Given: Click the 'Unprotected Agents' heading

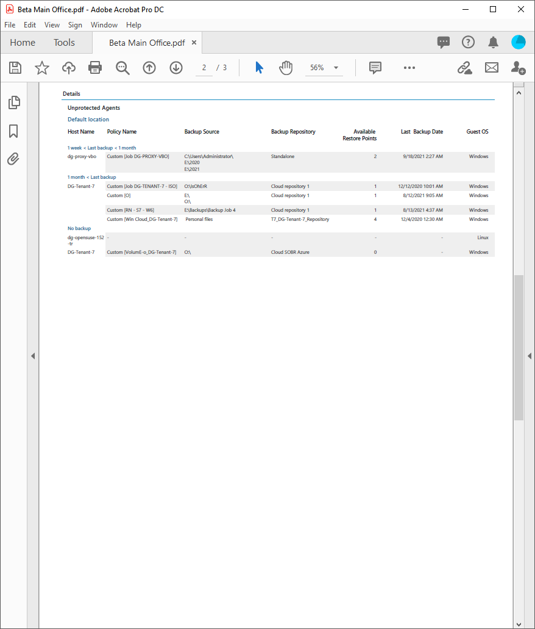Looking at the screenshot, I should (94, 108).
